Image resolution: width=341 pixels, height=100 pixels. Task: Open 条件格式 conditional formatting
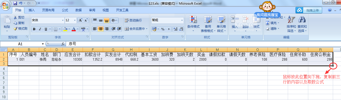pos(193,24)
